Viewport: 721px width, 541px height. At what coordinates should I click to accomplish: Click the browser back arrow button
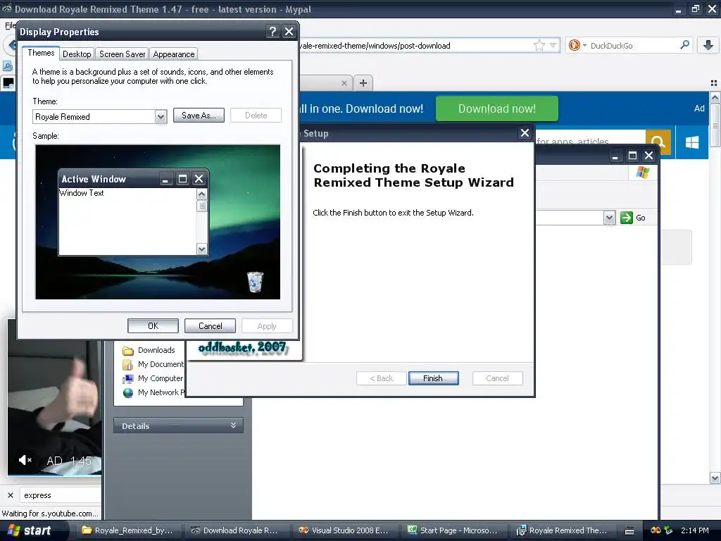pos(11,45)
